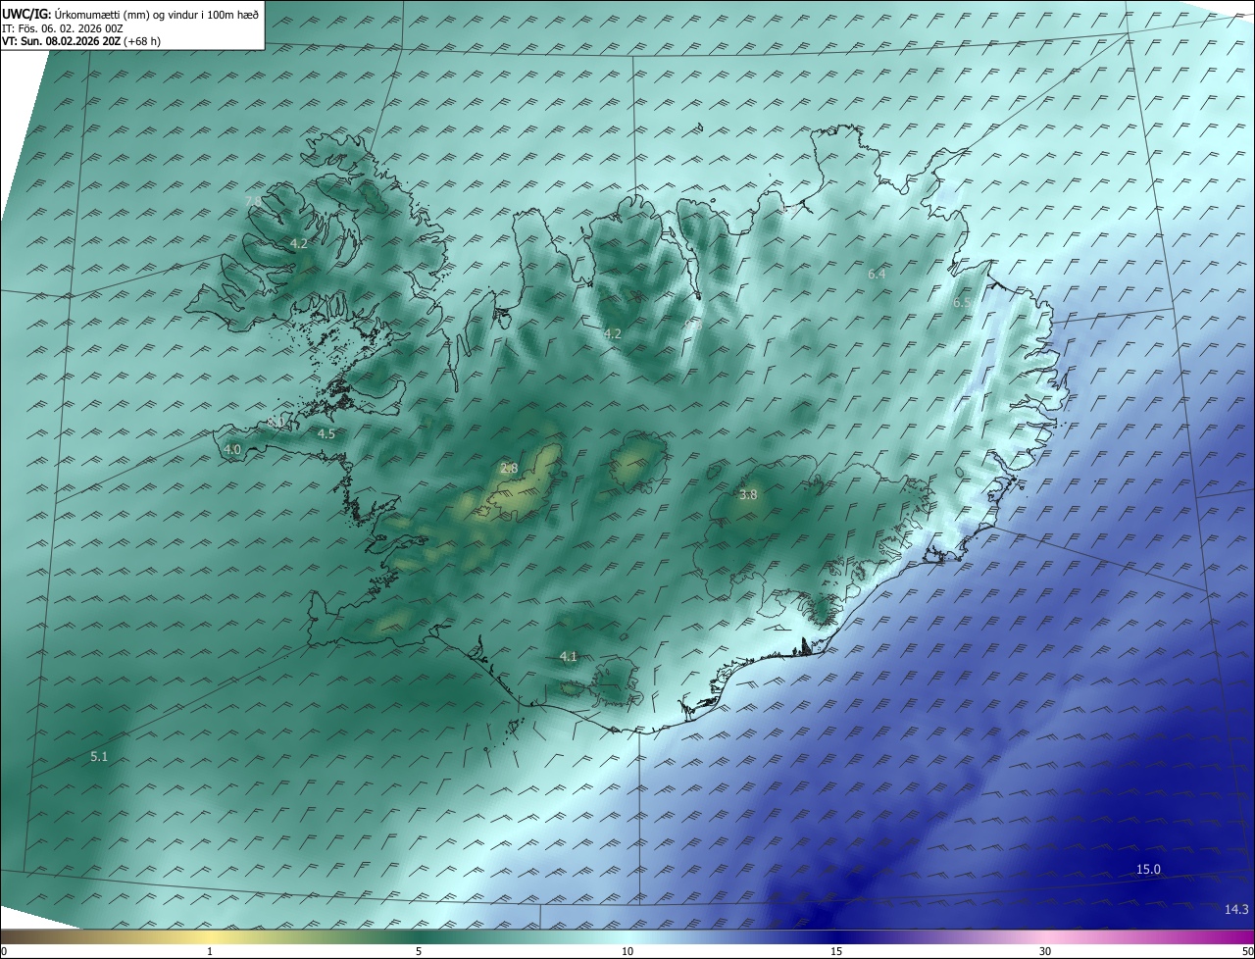Click the 14.3 value on the map
The image size is (1255, 959).
coord(1236,910)
